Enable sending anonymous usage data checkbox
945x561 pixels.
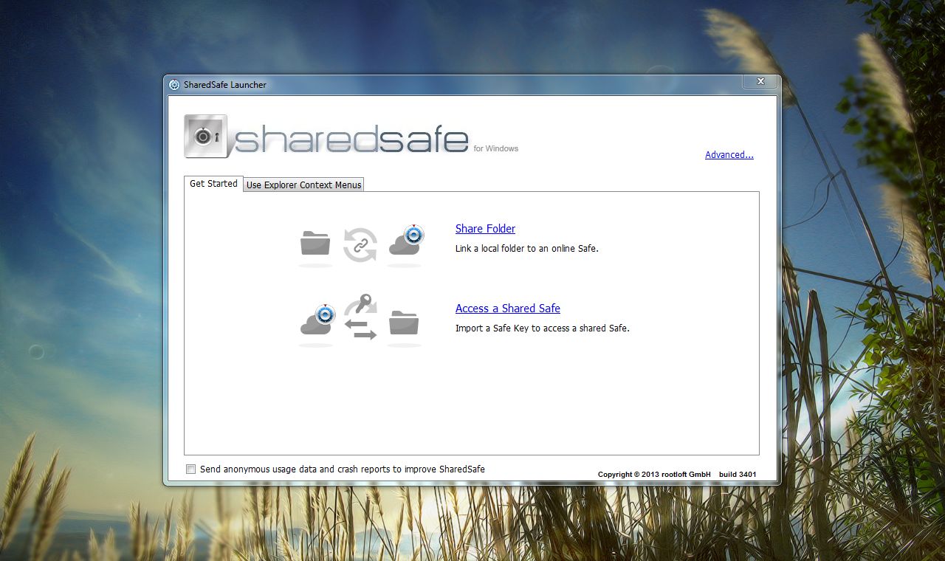191,469
